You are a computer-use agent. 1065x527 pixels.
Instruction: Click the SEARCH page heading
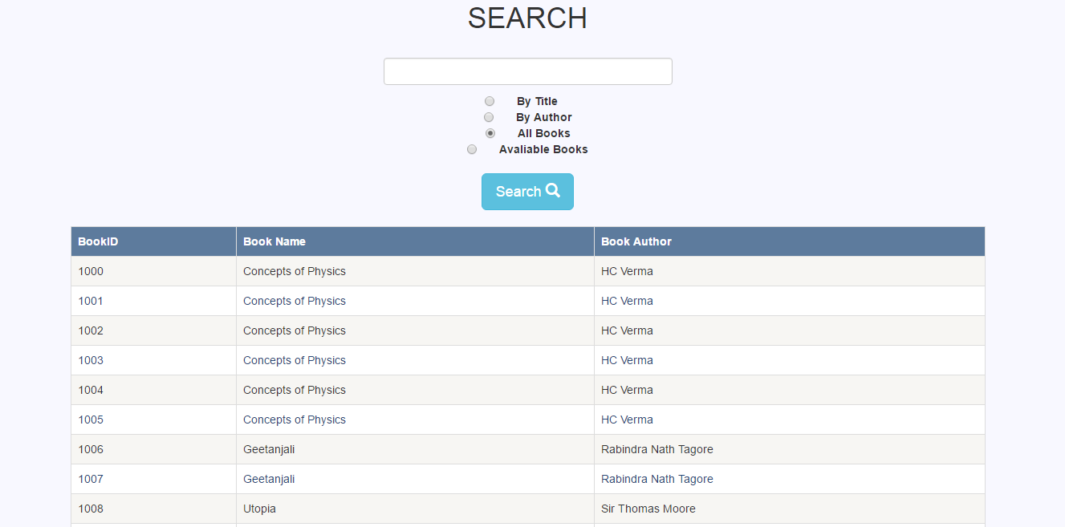[x=527, y=18]
